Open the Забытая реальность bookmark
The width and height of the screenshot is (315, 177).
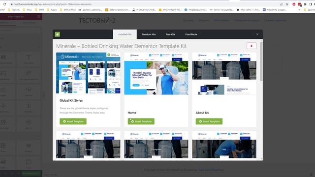click(118, 10)
